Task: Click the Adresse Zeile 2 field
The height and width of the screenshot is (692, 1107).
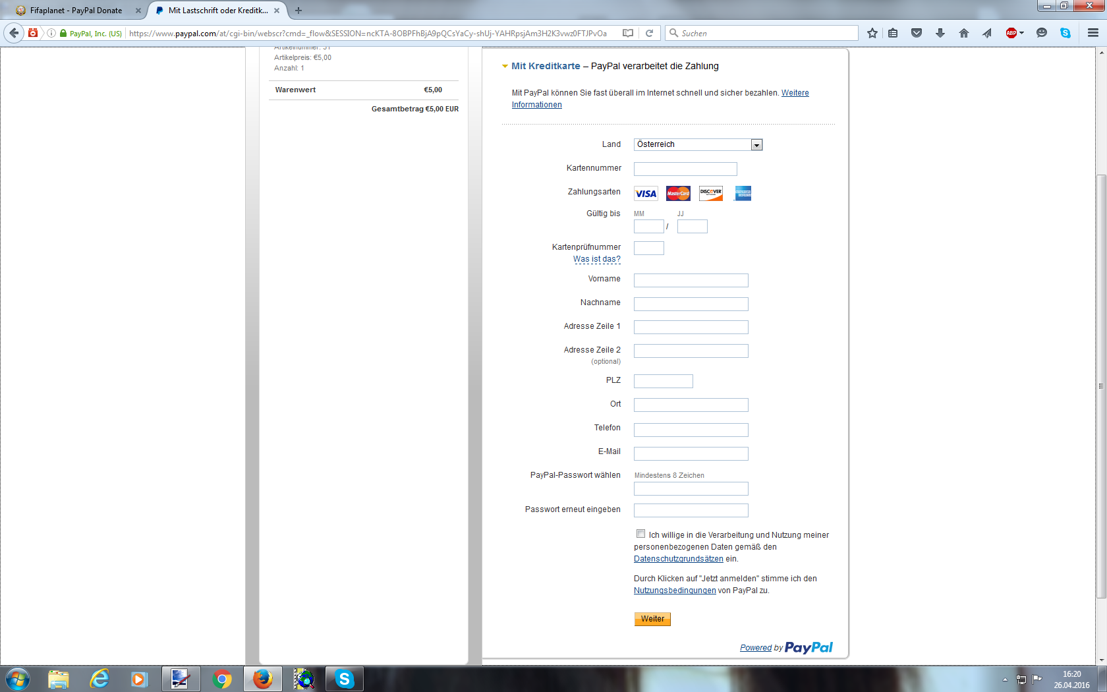Action: click(691, 351)
